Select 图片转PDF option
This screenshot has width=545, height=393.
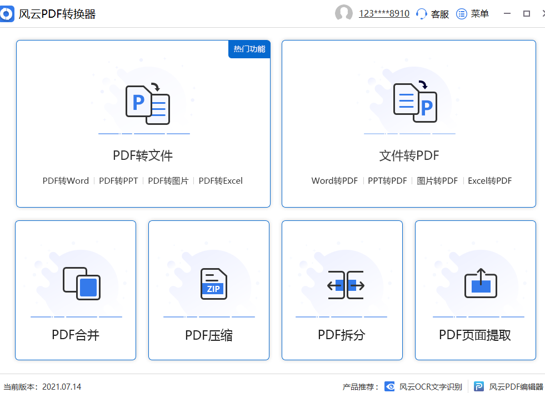[x=437, y=181]
